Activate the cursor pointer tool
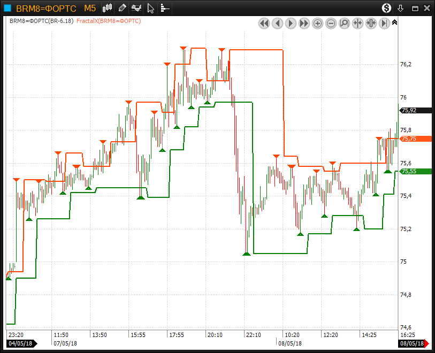Image resolution: width=435 pixels, height=353 pixels. tap(151, 8)
